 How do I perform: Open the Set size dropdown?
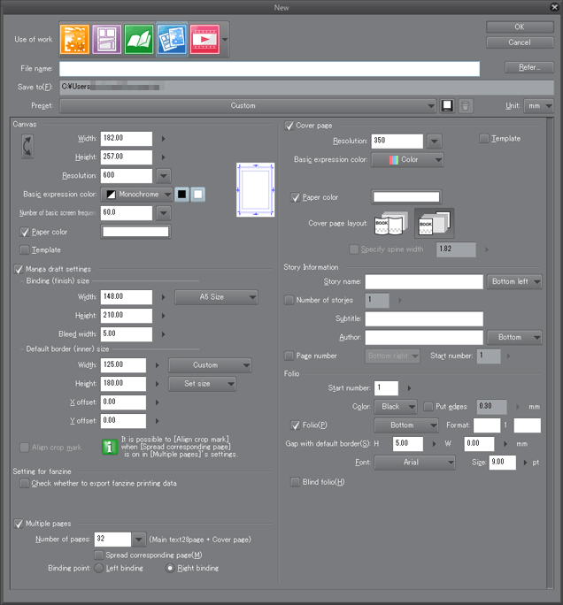click(x=203, y=384)
